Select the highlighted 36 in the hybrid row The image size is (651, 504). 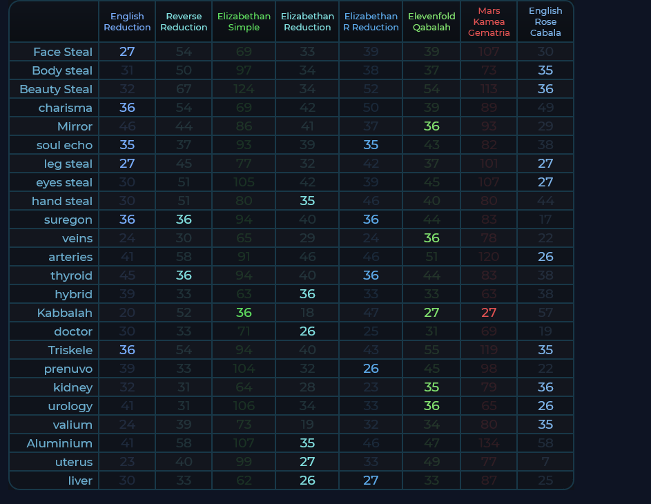click(307, 294)
